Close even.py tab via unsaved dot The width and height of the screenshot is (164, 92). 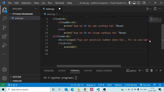pyautogui.click(x=59, y=9)
